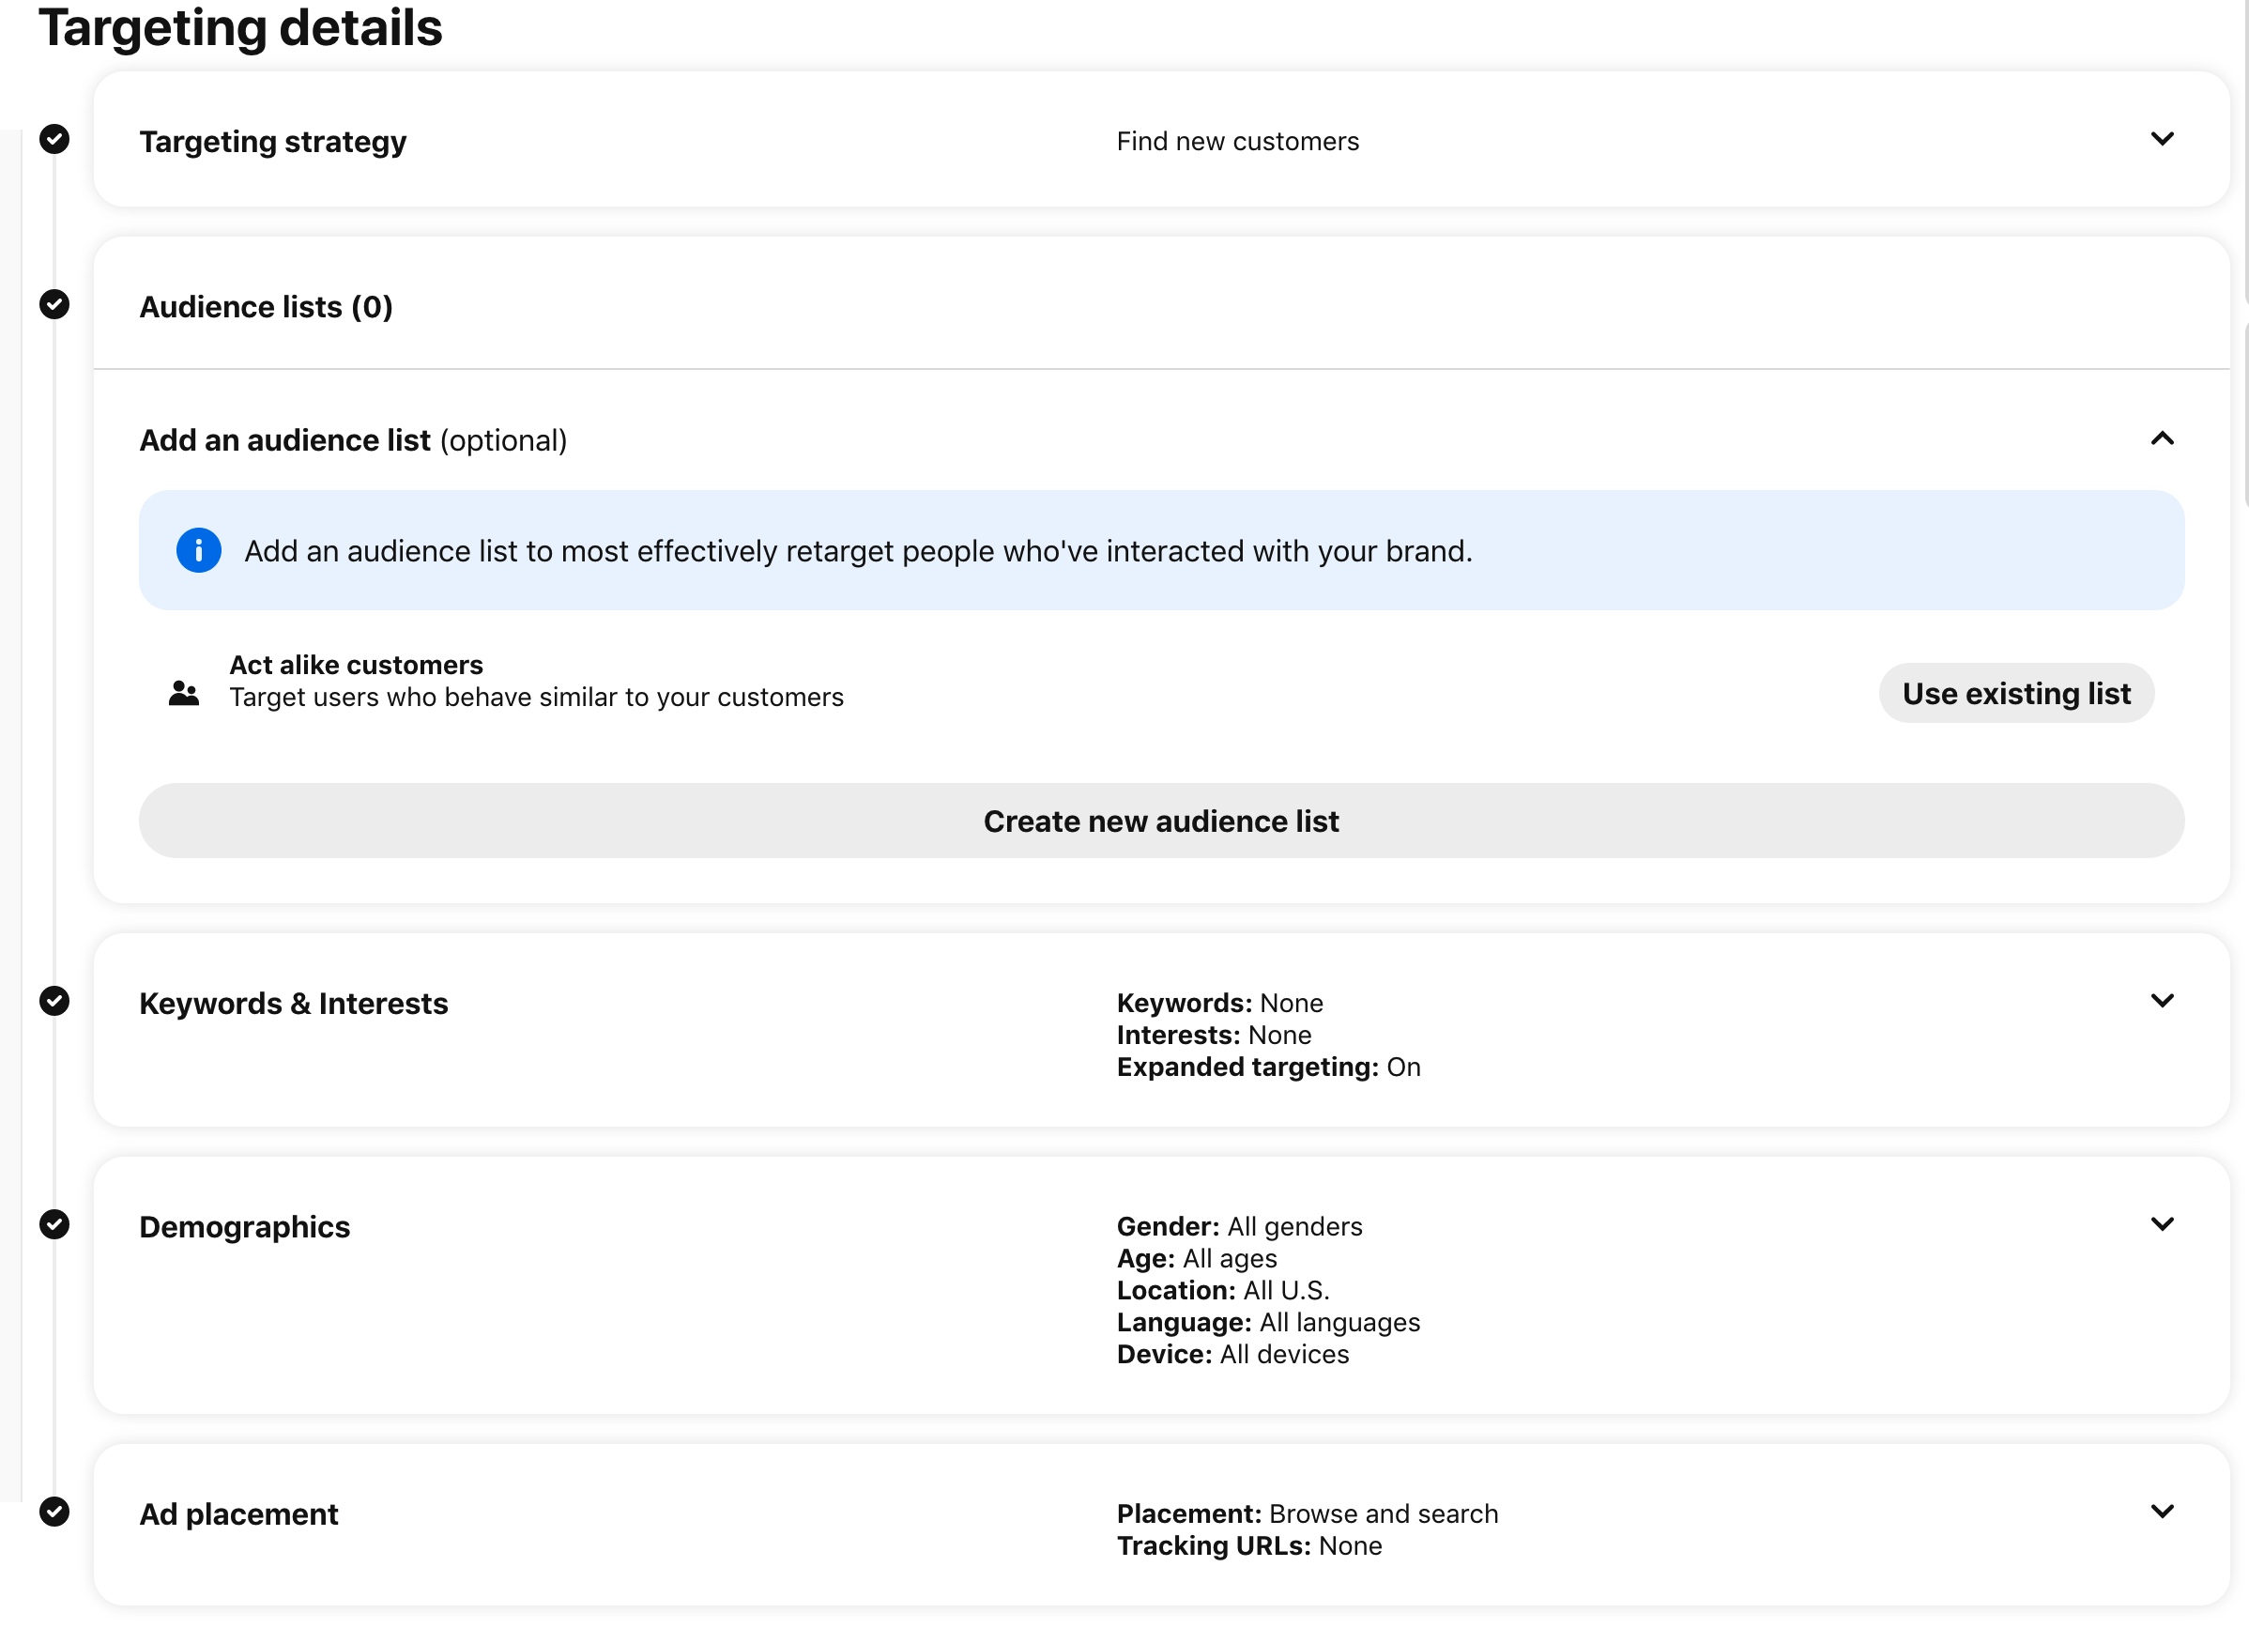Select the Keywords & Interests heading

point(294,1003)
